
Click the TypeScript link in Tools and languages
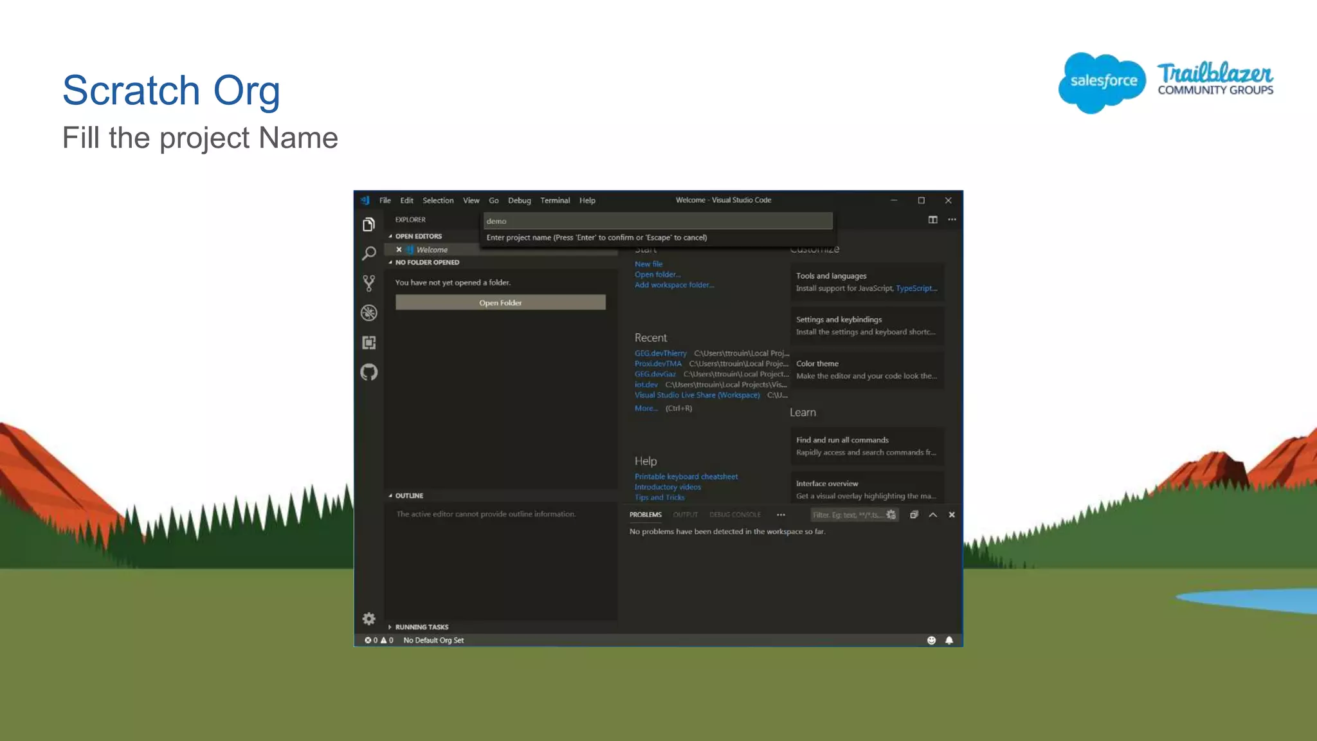pos(916,288)
